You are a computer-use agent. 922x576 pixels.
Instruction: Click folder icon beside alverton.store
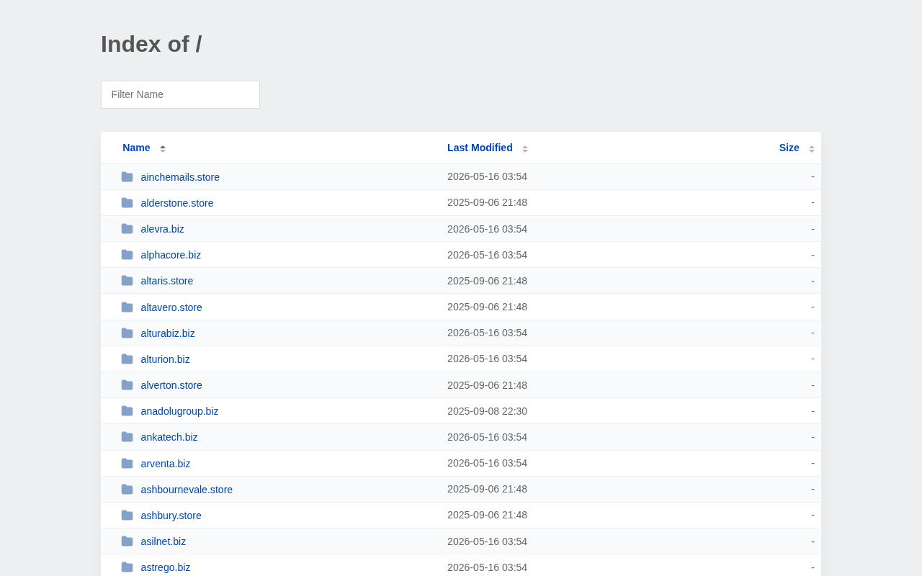(x=127, y=385)
